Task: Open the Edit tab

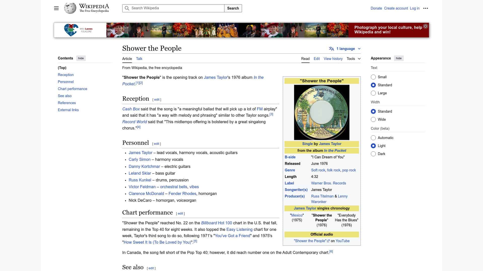Action: coord(317,59)
